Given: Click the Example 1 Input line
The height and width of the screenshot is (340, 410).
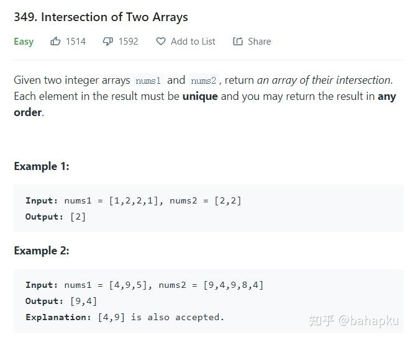Looking at the screenshot, I should [134, 200].
